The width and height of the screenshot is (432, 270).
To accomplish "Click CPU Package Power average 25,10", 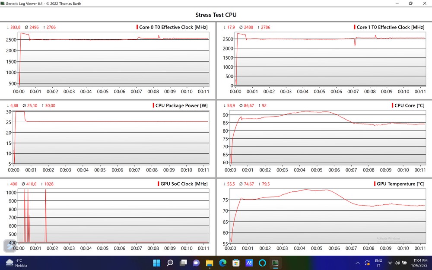I will coord(32,105).
